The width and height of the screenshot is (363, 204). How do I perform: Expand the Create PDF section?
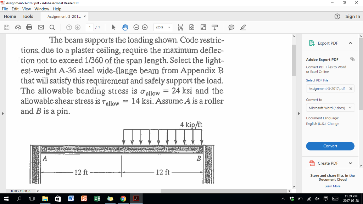tap(330, 163)
